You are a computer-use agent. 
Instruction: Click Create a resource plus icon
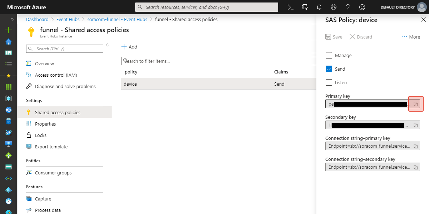click(x=9, y=30)
